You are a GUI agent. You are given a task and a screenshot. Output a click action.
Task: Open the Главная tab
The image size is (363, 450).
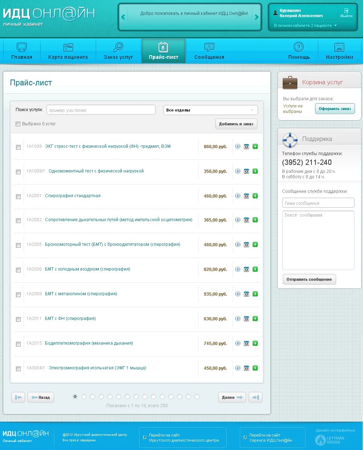pyautogui.click(x=22, y=51)
